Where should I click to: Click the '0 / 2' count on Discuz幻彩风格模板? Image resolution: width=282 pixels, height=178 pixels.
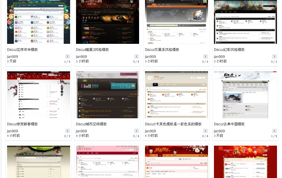click(274, 62)
